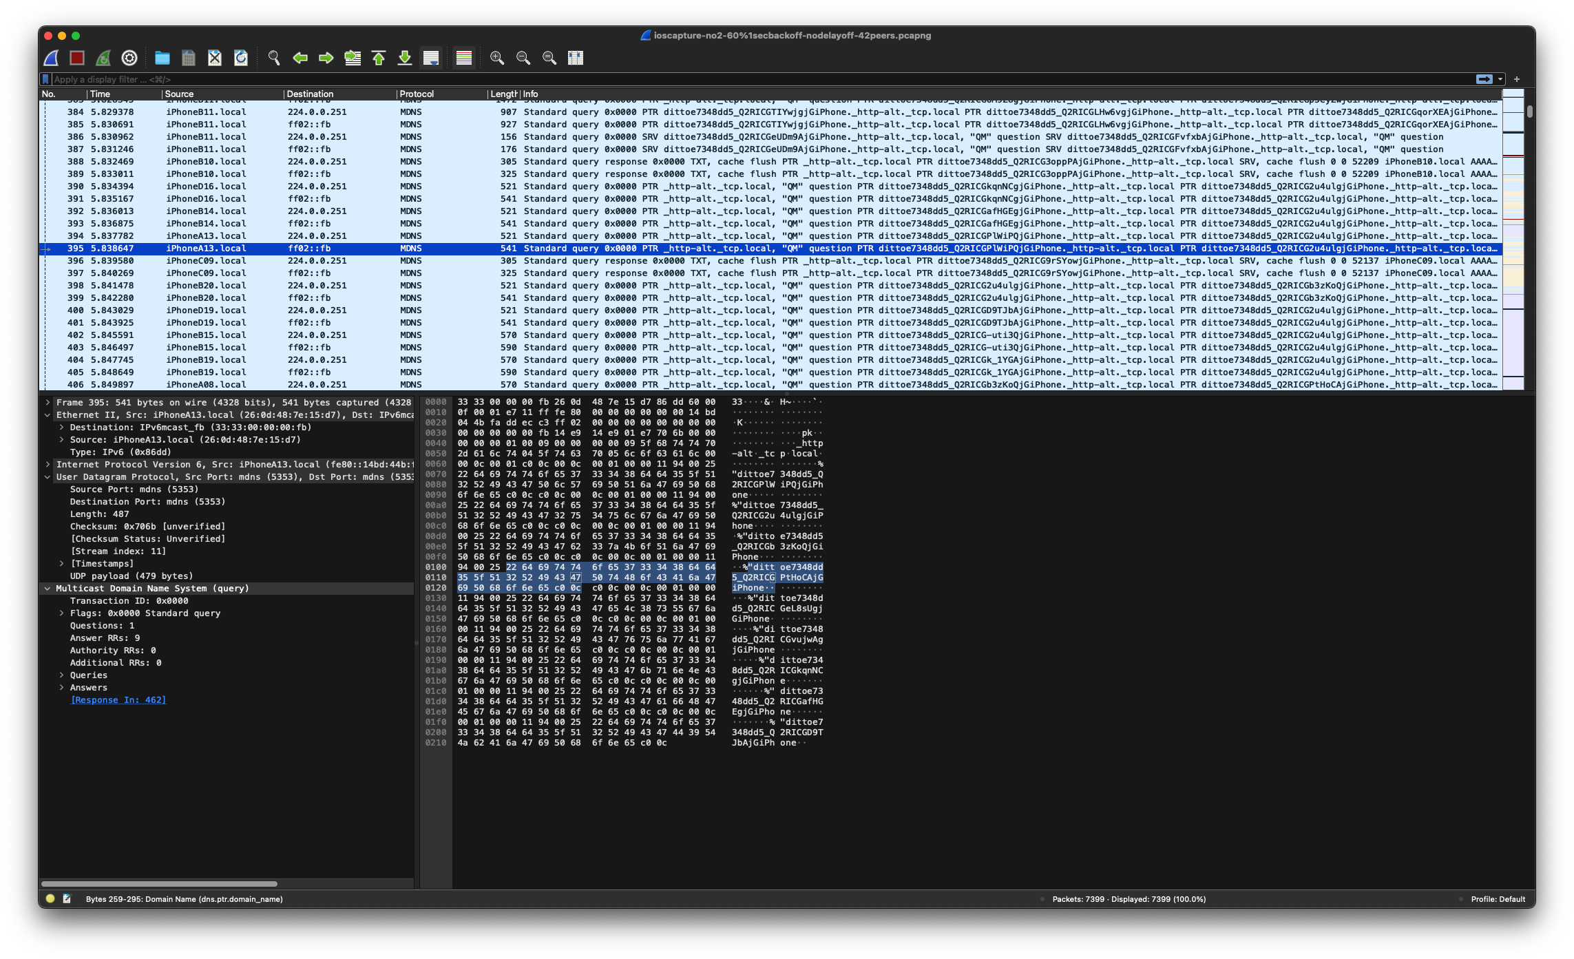Zoom in on packet text
This screenshot has width=1574, height=959.
[x=497, y=59]
